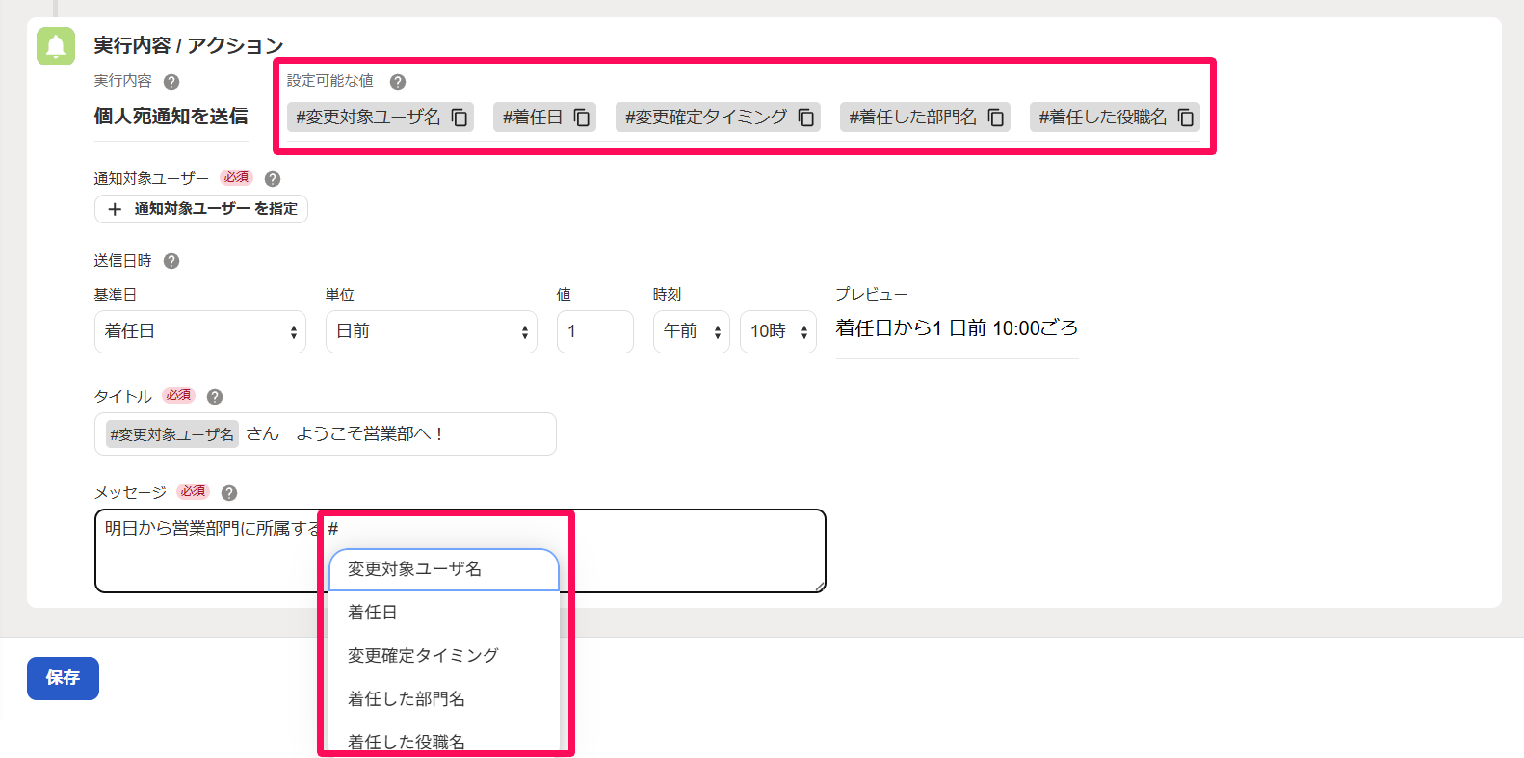The image size is (1524, 758).
Task: Open help icon beside タイトル label
Action: pyautogui.click(x=215, y=397)
